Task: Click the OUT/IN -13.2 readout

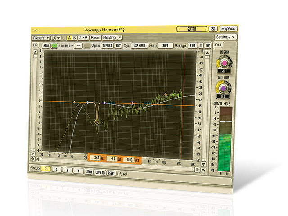Action: tap(222, 104)
